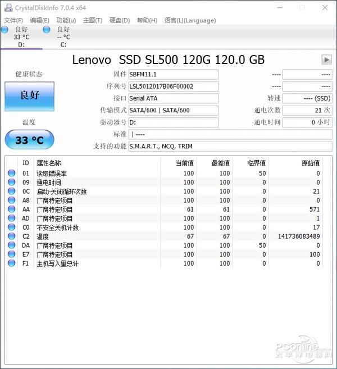Minimize the CrystalDiskInfo window
Viewport: 337px width, 369px height.
pyautogui.click(x=279, y=7)
